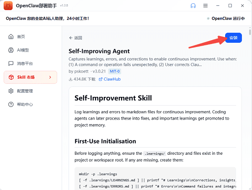Click the 434.8K 下载 count text
252x190 pixels.
pos(84,79)
